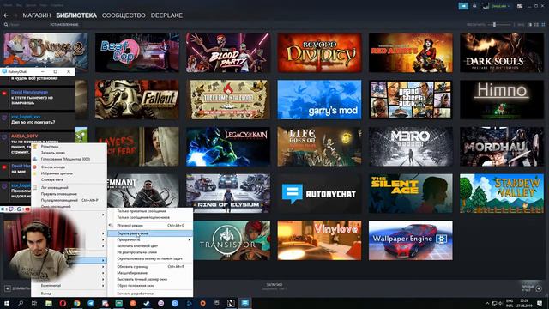Select the 'Голосование' menu entry
Screen dimensions: 549x309
point(69,159)
